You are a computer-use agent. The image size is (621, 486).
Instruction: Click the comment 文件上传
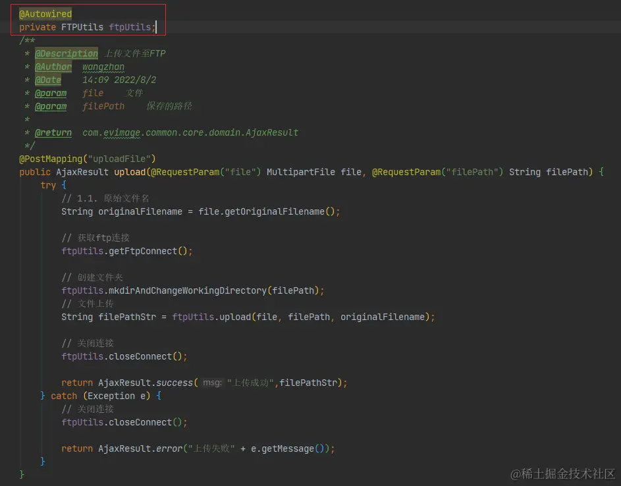88,304
